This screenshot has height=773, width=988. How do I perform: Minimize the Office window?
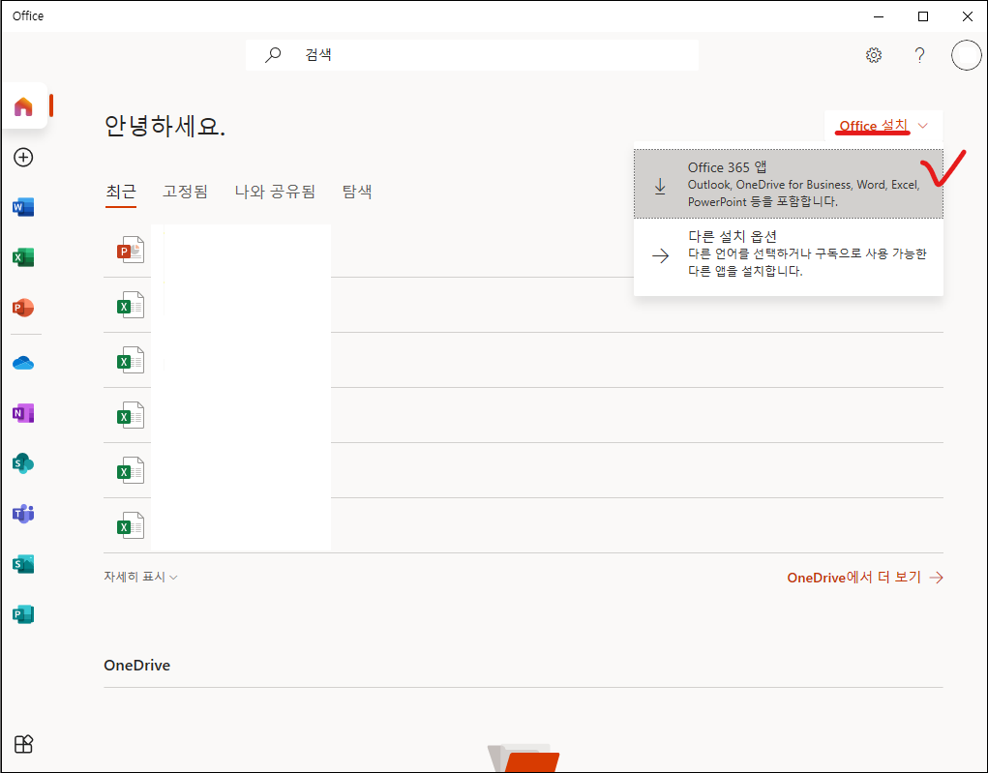(879, 16)
